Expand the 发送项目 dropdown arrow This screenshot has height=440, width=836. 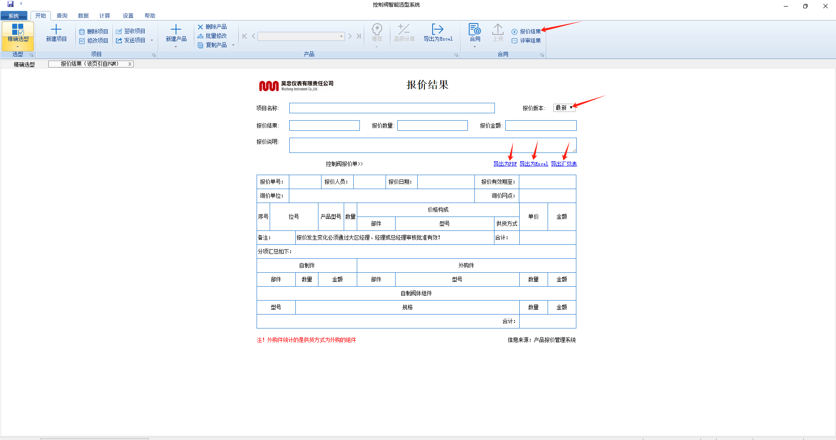coord(152,41)
